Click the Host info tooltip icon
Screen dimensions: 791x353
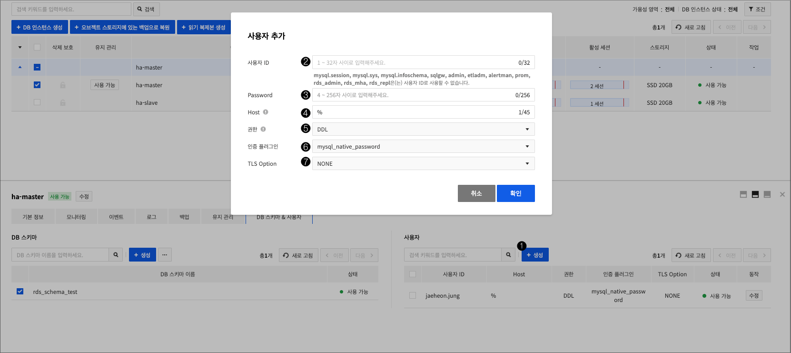[x=266, y=112]
